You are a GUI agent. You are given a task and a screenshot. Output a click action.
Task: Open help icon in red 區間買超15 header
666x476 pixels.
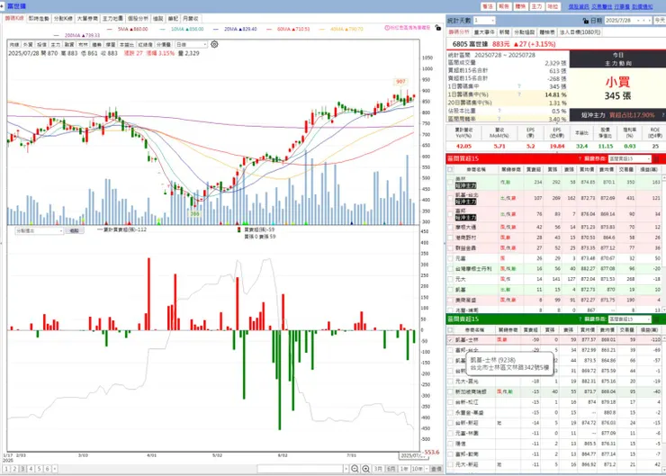click(x=580, y=158)
